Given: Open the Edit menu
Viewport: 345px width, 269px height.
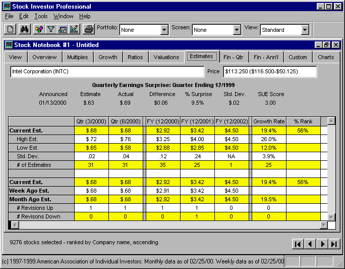Looking at the screenshot, I should [x=24, y=16].
